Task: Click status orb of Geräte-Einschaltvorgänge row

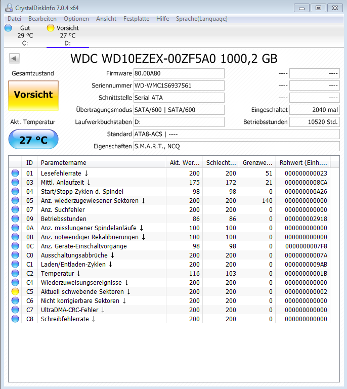Action: (x=15, y=246)
